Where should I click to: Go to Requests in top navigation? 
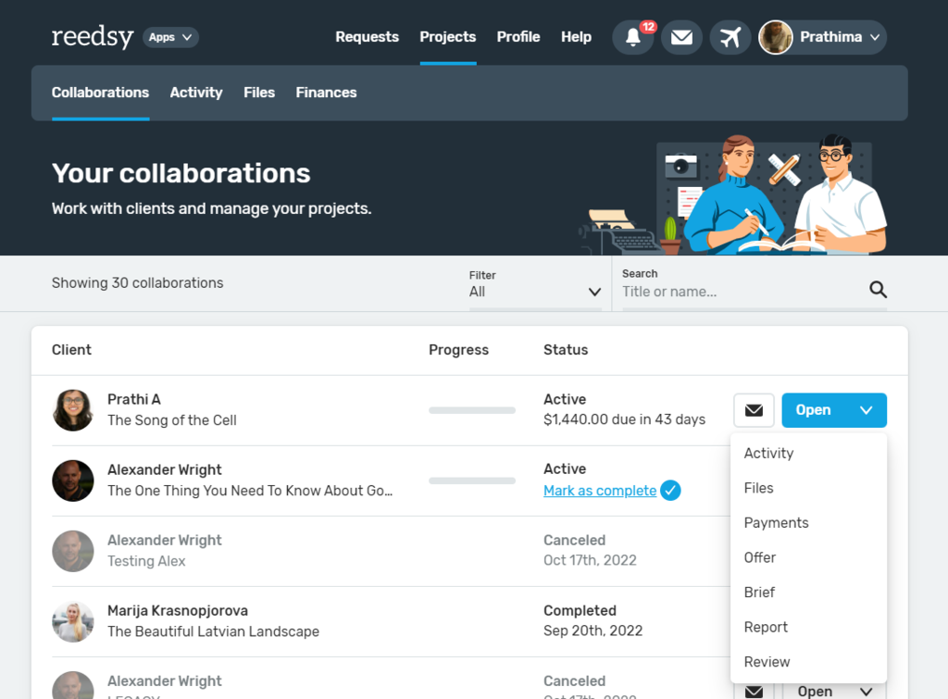click(x=367, y=37)
